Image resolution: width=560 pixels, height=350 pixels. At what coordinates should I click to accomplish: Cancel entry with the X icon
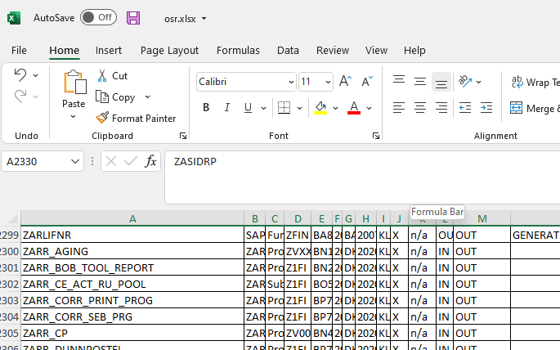coord(111,161)
